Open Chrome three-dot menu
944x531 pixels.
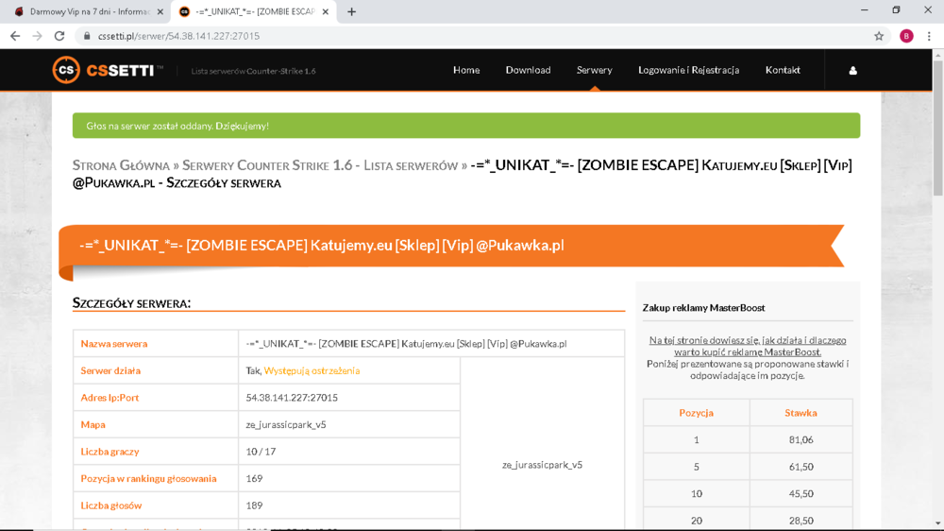929,36
